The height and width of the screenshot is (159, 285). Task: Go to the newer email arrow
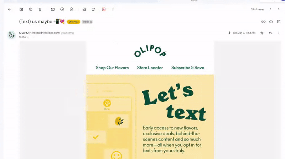coord(270,9)
